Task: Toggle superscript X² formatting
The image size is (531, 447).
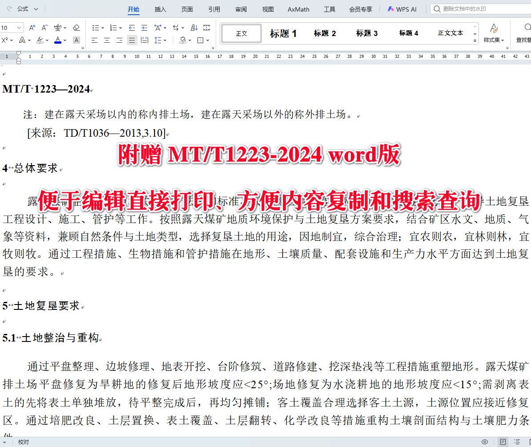Action: click(x=4, y=40)
